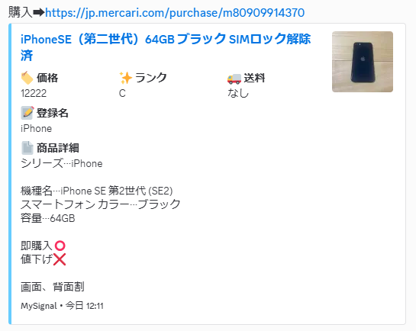Open the iPhoneSE listing title link
The image size is (416, 331).
[166, 47]
